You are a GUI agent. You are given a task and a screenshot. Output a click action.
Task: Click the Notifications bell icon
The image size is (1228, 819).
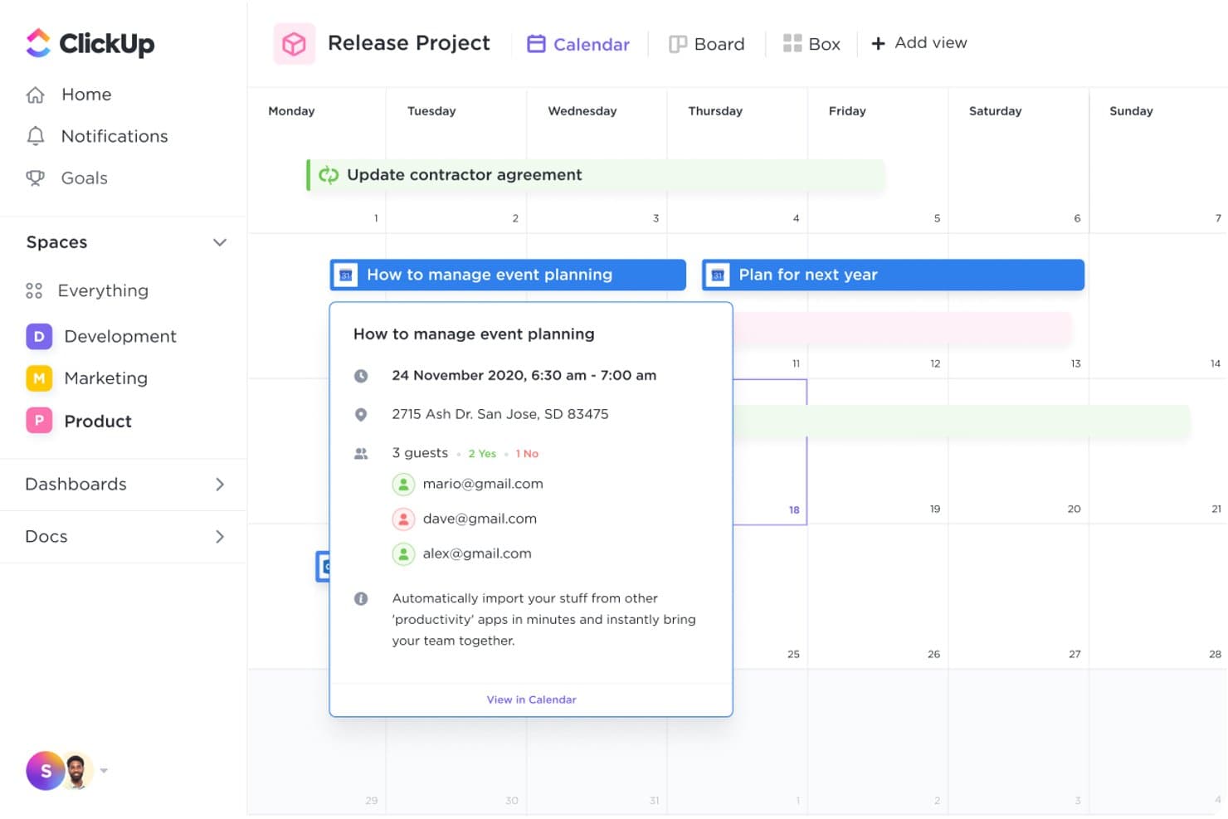35,136
